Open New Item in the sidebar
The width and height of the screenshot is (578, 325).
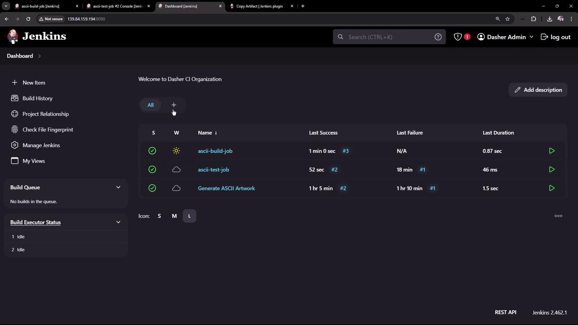28,83
